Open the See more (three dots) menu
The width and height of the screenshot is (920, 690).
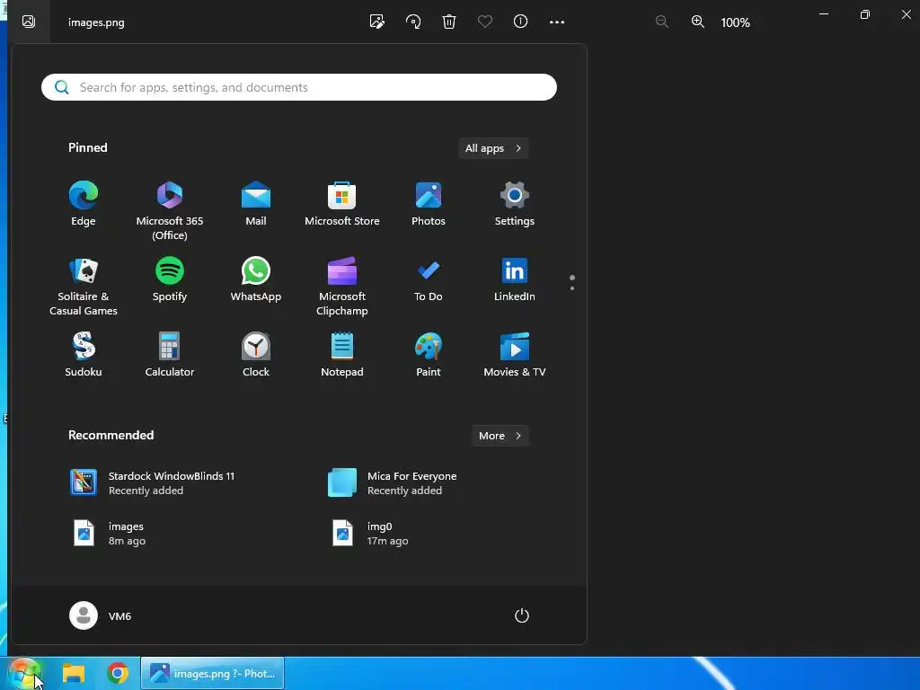point(557,22)
